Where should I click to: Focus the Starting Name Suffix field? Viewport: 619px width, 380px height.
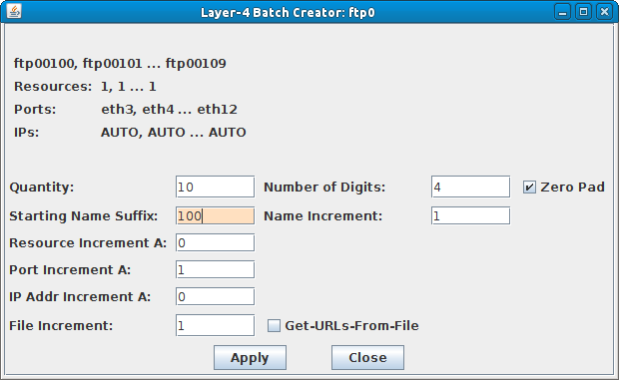click(215, 216)
